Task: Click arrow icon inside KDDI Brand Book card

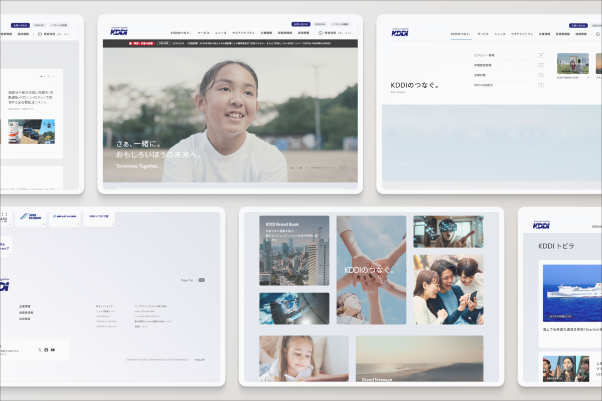Action: [x=320, y=277]
